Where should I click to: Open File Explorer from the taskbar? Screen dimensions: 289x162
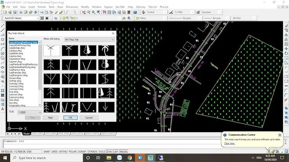109,158
